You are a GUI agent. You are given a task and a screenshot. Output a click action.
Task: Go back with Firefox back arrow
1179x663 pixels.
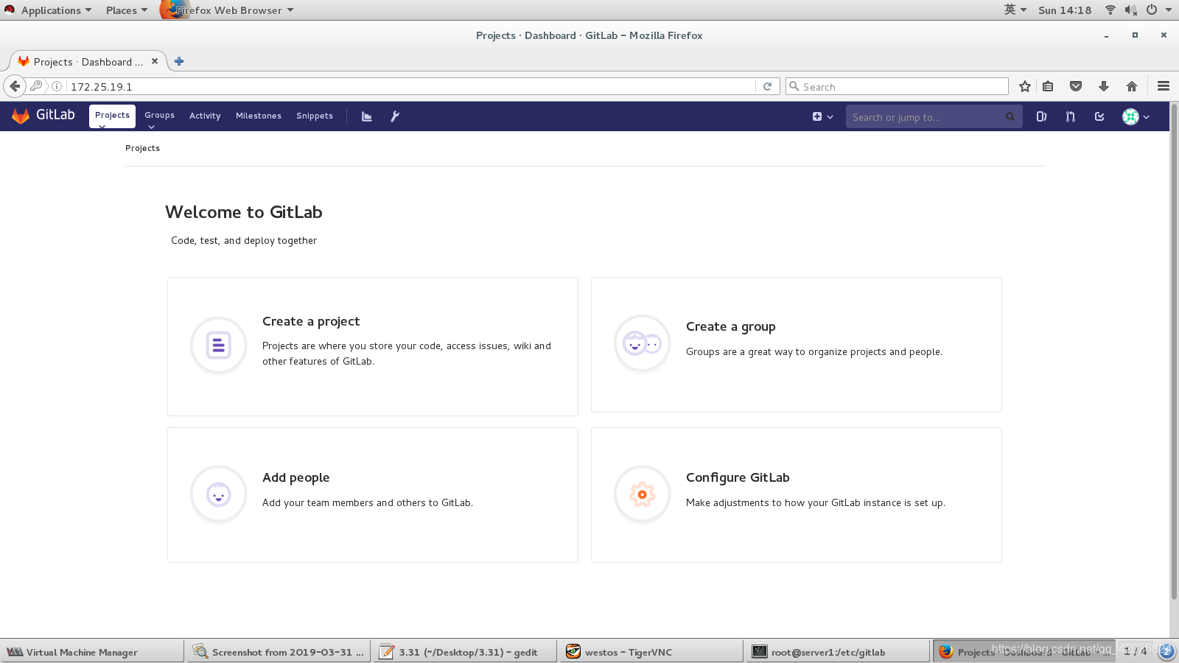pyautogui.click(x=15, y=86)
